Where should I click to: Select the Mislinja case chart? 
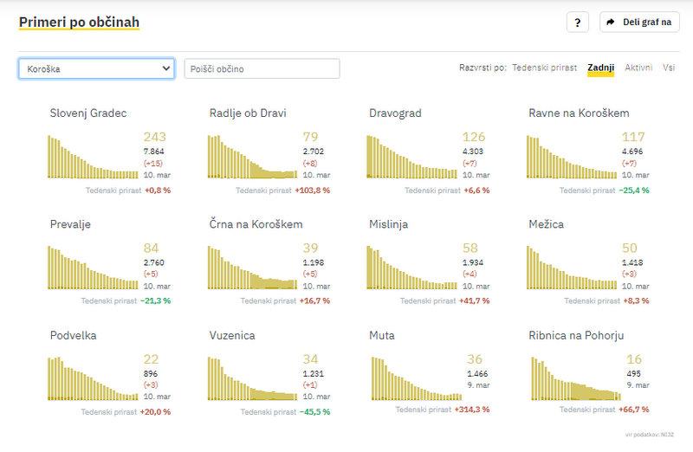[x=411, y=267]
